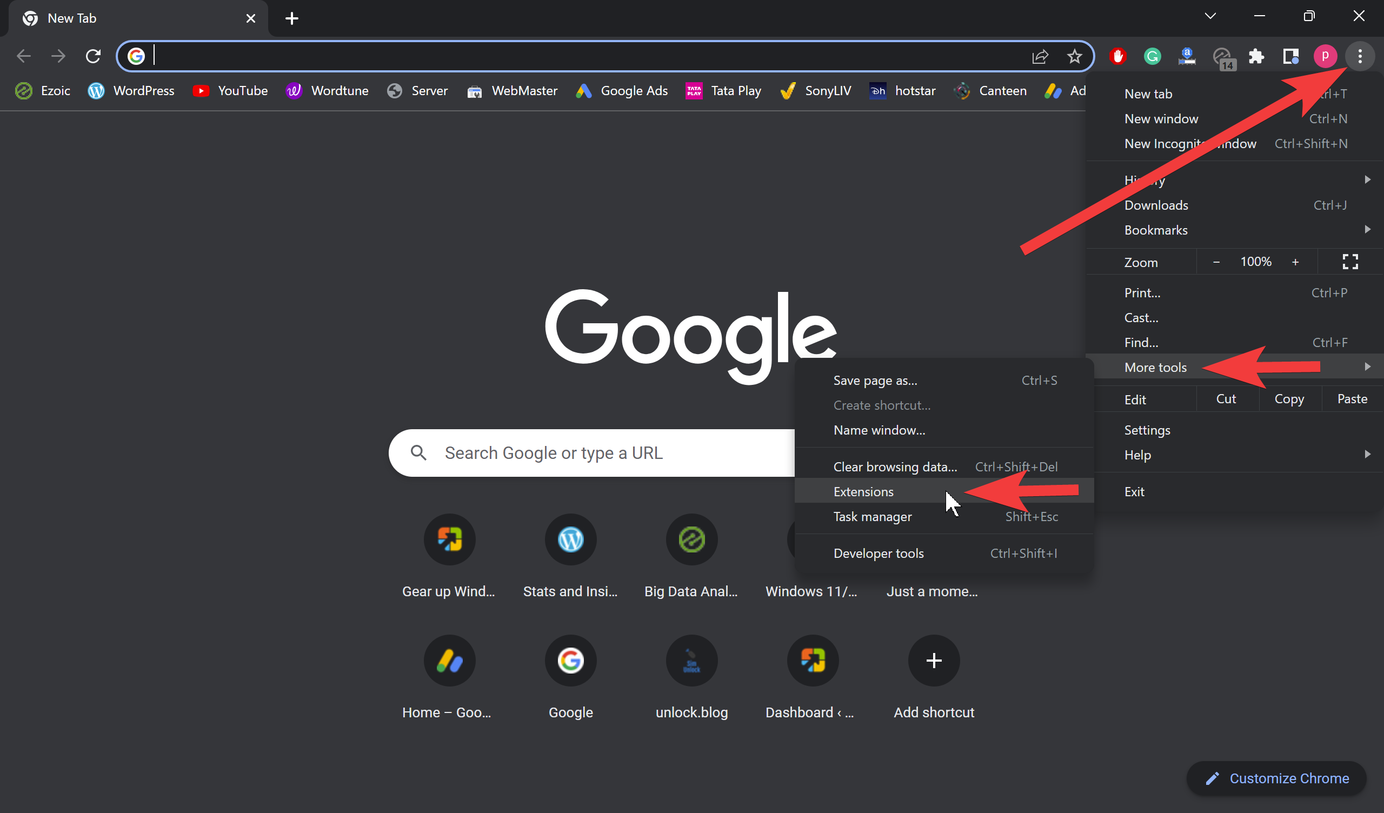Select Name window... in More tools
Image resolution: width=1384 pixels, height=813 pixels.
944,430
